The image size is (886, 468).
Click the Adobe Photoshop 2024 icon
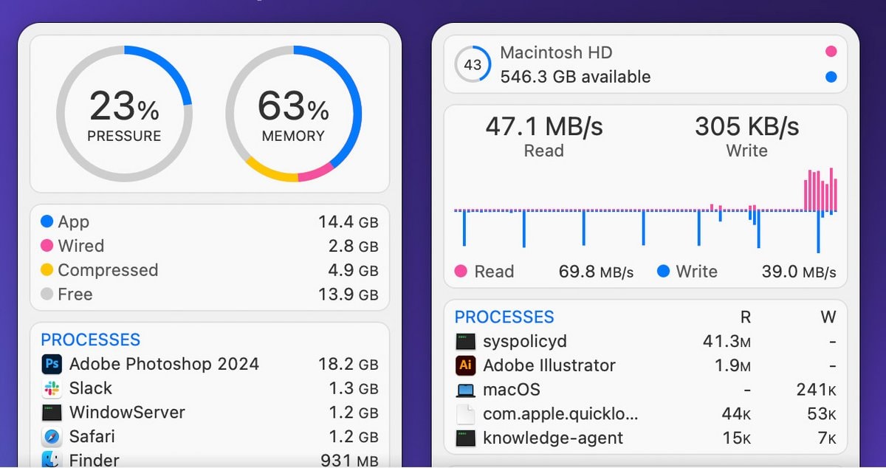[52, 364]
